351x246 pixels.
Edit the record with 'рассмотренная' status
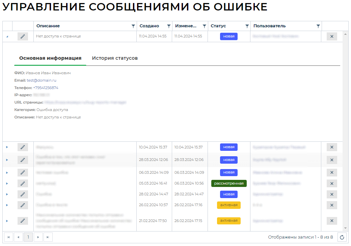[x=23, y=183]
